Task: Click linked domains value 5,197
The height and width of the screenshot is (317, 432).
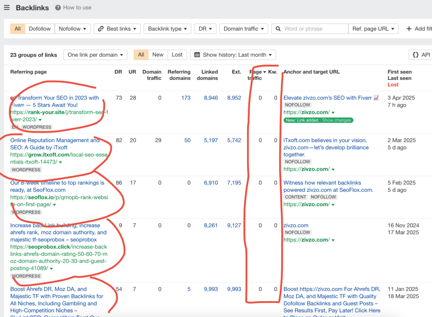Action: (x=211, y=140)
